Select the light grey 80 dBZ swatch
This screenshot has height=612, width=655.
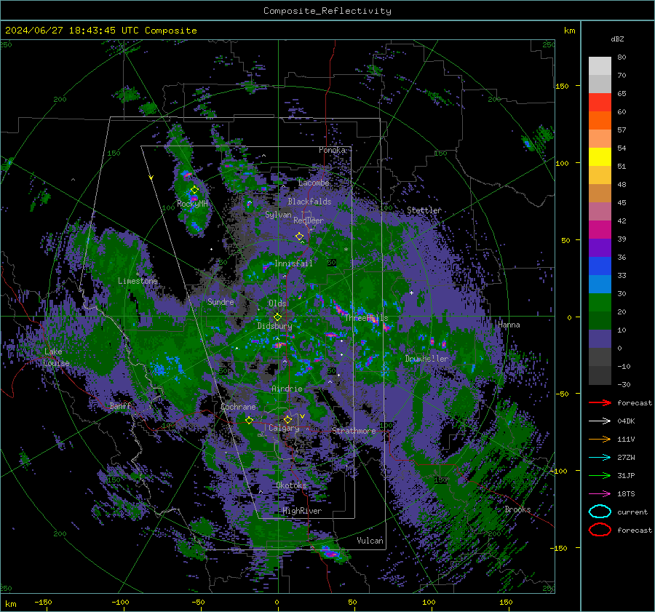coord(600,65)
